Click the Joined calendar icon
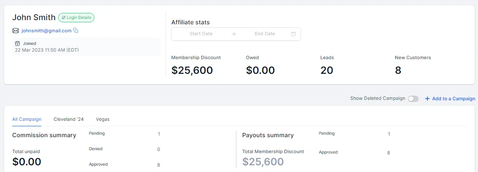Image resolution: width=478 pixels, height=172 pixels. pos(17,44)
